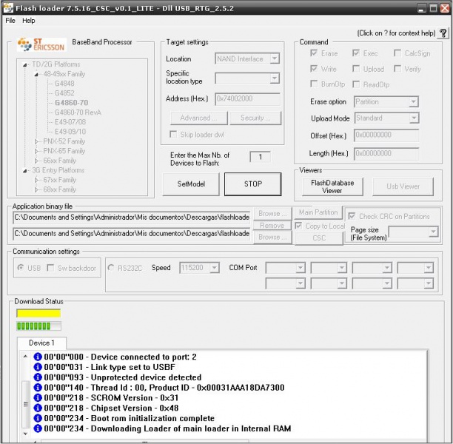Select the USB radio button
The image size is (453, 444).
click(x=20, y=267)
